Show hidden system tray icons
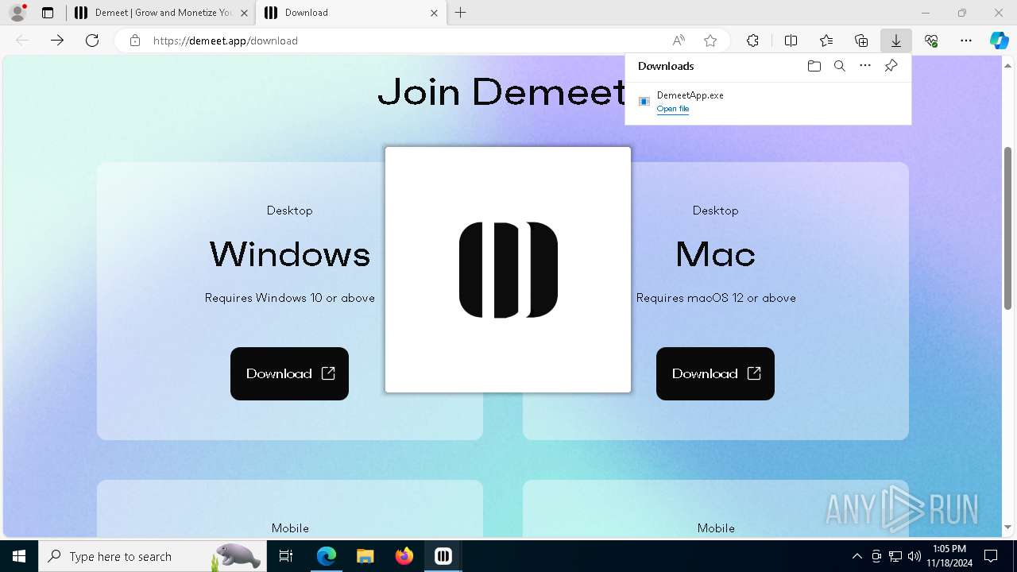Screen dimensions: 1017x572 point(857,556)
